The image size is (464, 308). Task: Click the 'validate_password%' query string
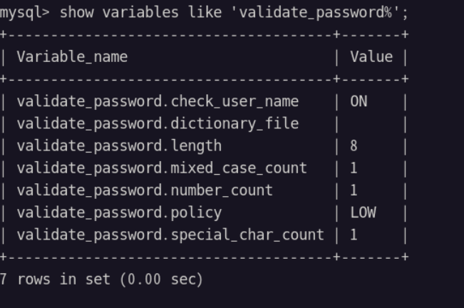(316, 13)
